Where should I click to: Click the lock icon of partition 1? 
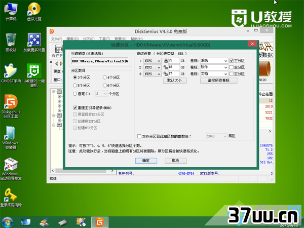tap(166, 61)
